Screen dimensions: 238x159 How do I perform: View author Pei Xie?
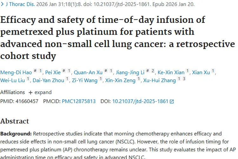point(52,72)
